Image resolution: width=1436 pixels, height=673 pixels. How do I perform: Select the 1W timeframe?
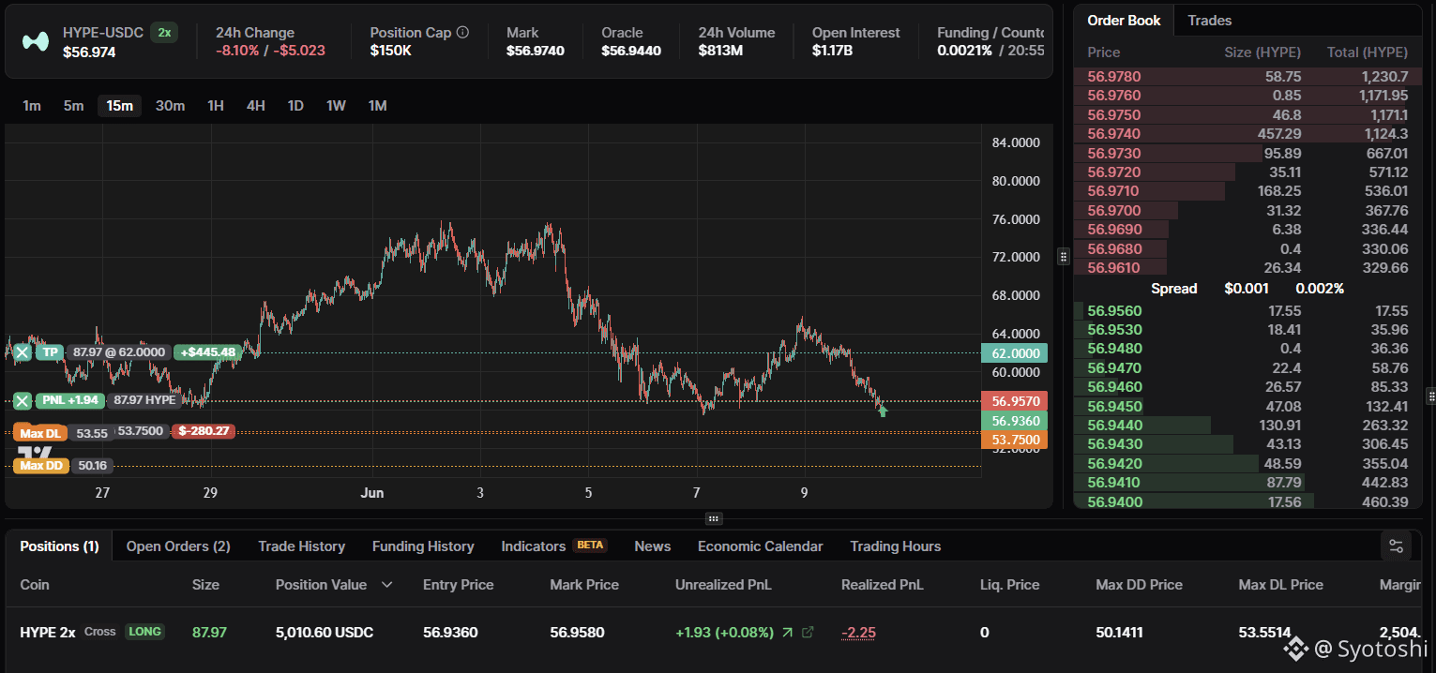[x=336, y=105]
